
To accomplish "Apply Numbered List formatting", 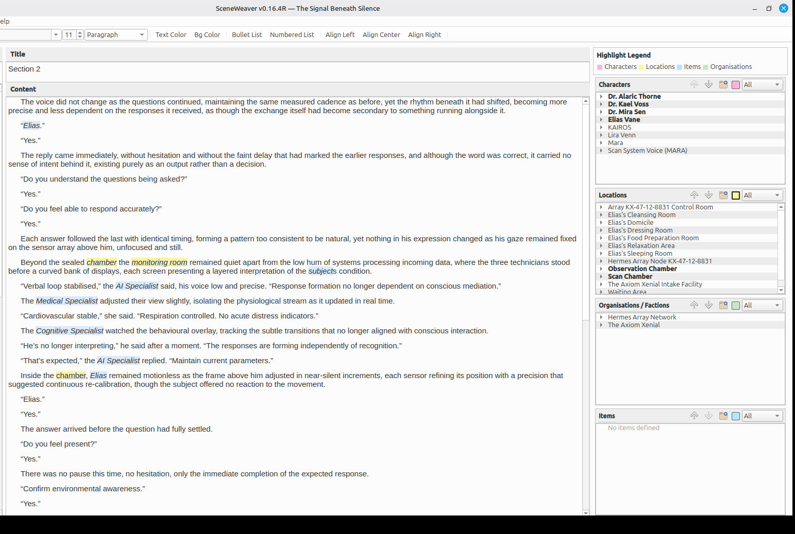I will (292, 34).
